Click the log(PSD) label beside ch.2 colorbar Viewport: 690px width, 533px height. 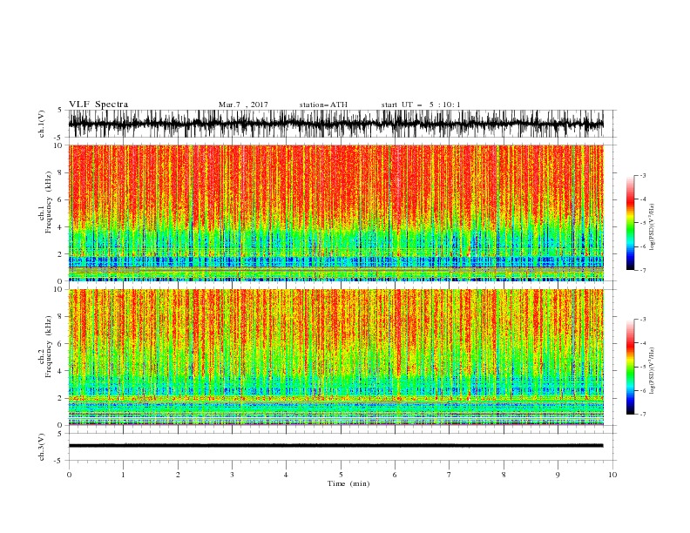(x=652, y=370)
